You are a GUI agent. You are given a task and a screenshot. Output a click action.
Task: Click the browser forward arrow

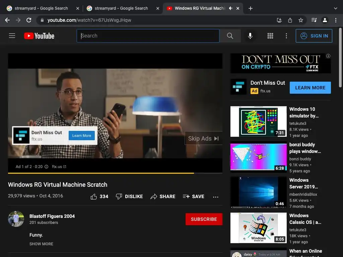click(18, 20)
